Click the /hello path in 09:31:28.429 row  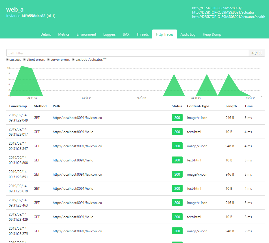click(x=73, y=217)
